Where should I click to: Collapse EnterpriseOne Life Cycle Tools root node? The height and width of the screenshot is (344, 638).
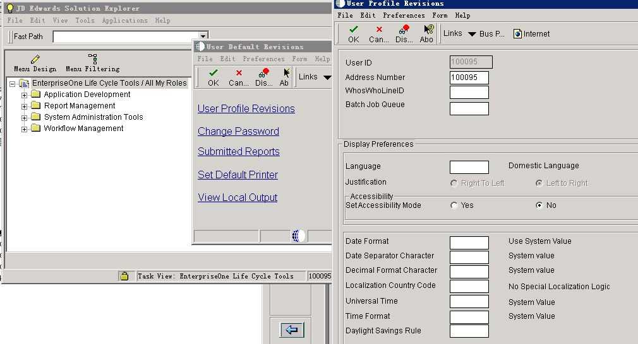click(12, 84)
